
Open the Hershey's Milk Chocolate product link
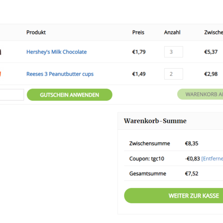point(57,52)
